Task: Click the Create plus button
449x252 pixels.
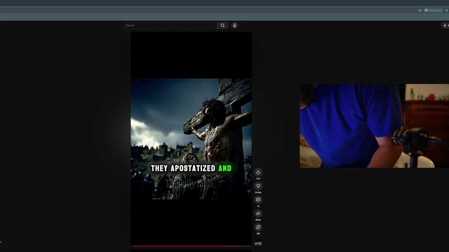Action: coord(446,25)
